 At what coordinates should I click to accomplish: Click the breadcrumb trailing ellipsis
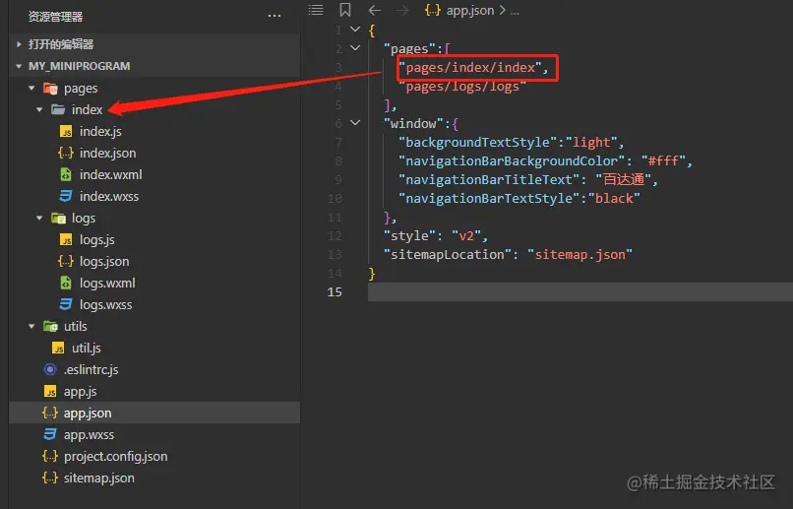515,11
